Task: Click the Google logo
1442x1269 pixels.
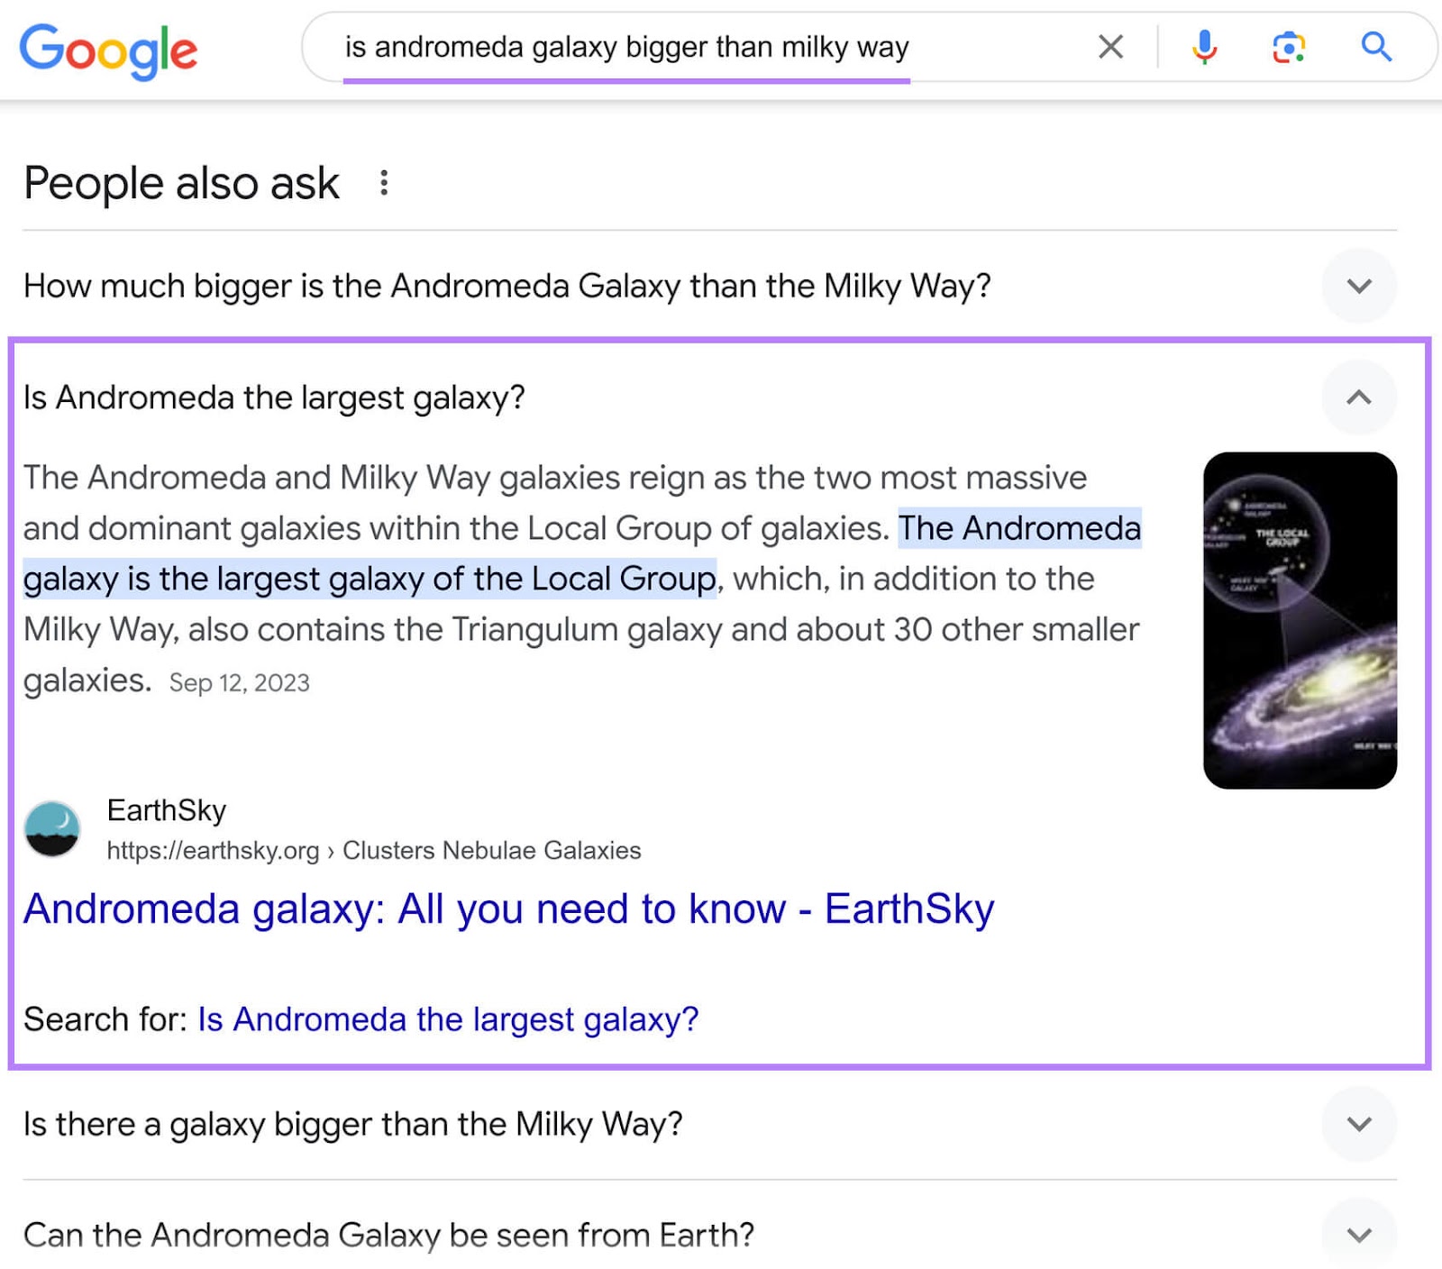Action: point(110,50)
